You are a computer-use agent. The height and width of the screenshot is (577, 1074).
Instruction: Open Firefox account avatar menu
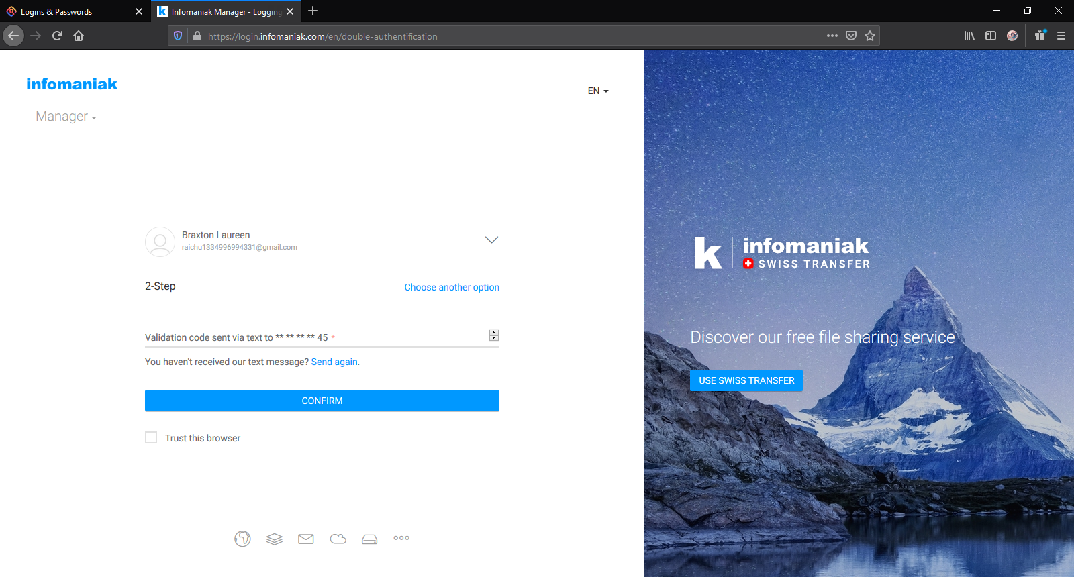(x=1012, y=36)
